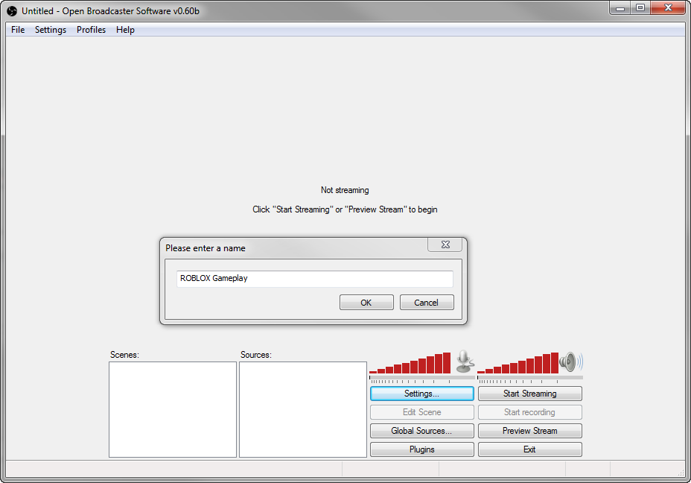Open the Settings... button
Viewport: 691px width, 483px height.
[421, 394]
